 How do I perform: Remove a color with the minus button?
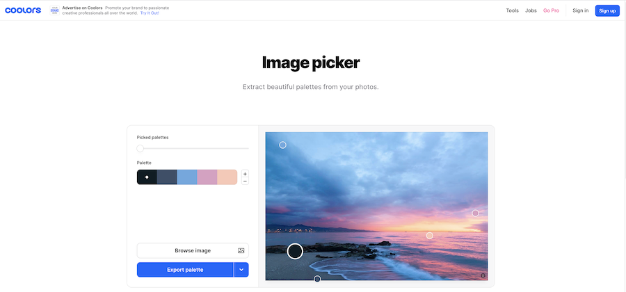(245, 181)
